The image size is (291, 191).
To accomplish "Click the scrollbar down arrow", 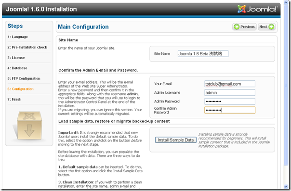I will click(x=286, y=187).
